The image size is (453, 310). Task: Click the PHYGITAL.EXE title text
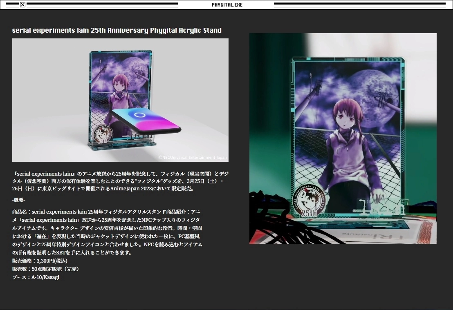point(227,5)
